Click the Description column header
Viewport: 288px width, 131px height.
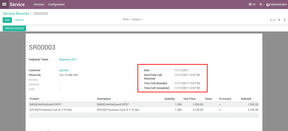click(x=104, y=99)
